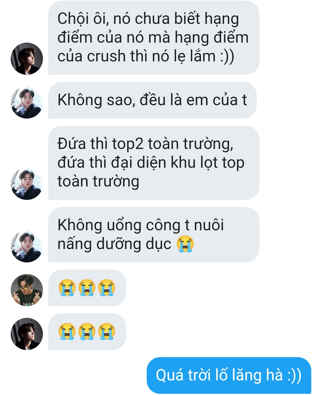The image size is (322, 395).
Task: Tap avatar next to 'Không sao, đều là em của t'
Action: (27, 102)
